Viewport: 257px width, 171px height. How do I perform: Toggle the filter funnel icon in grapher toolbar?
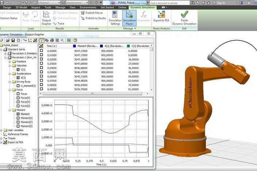(x=42, y=40)
